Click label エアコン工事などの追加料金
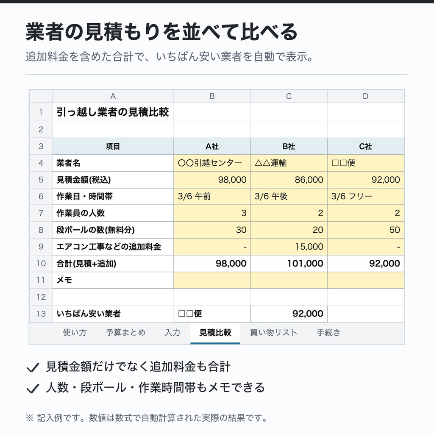The height and width of the screenshot is (434, 434). click(109, 247)
